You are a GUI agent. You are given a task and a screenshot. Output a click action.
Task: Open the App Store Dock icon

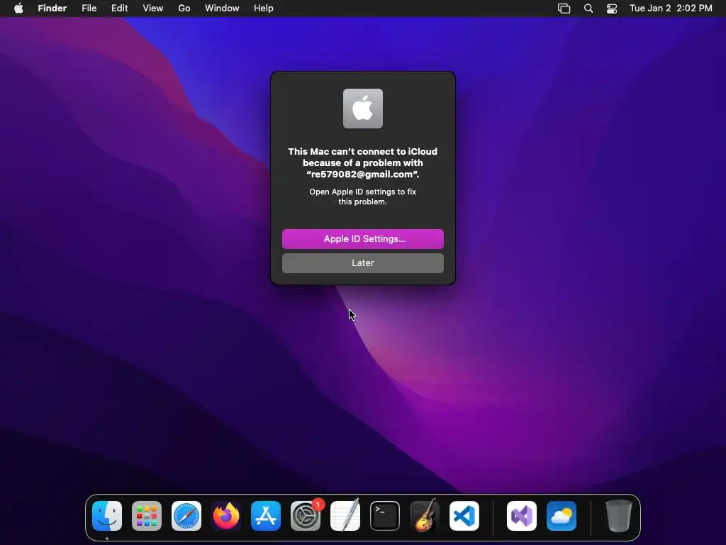pos(266,516)
